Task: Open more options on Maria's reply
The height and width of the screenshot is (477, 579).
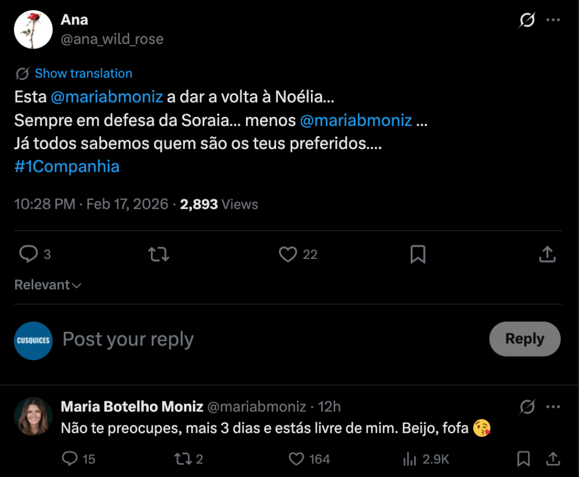Action: [553, 406]
